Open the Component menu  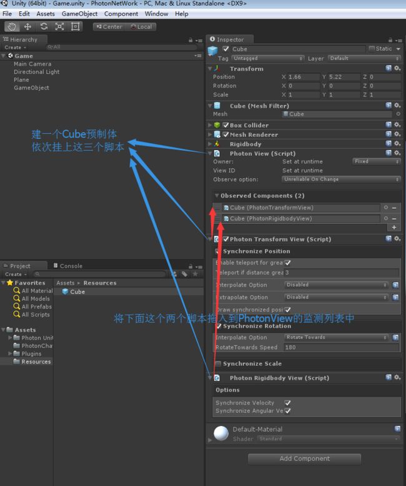121,14
